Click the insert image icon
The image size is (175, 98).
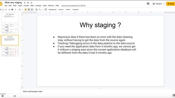pos(32,10)
